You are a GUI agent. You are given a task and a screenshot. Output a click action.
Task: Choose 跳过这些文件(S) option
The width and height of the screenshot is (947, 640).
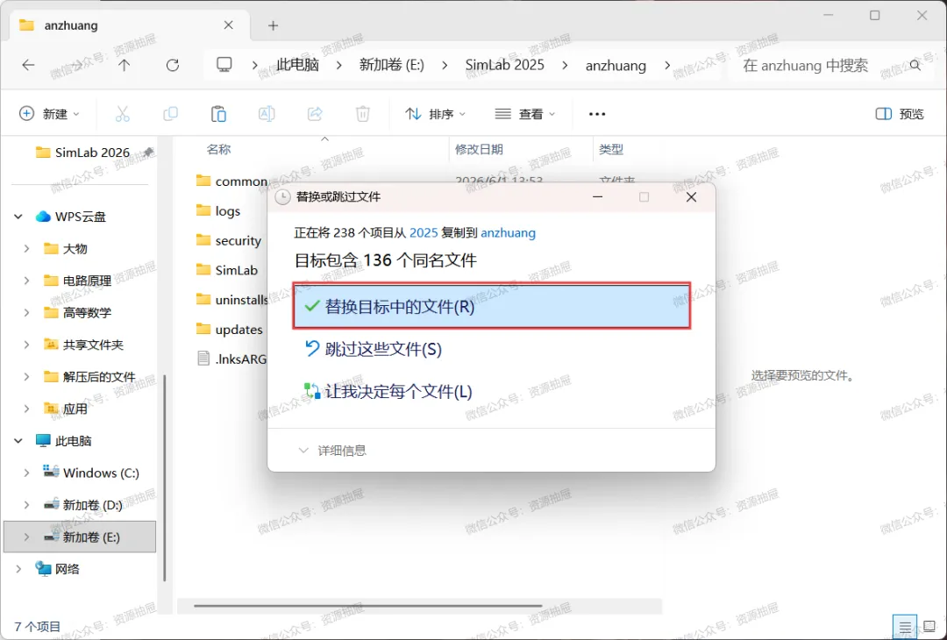(x=374, y=349)
